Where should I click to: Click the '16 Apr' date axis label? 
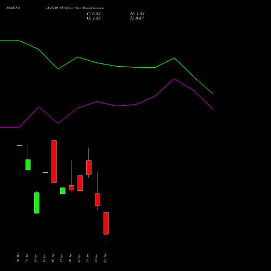click(x=53, y=258)
